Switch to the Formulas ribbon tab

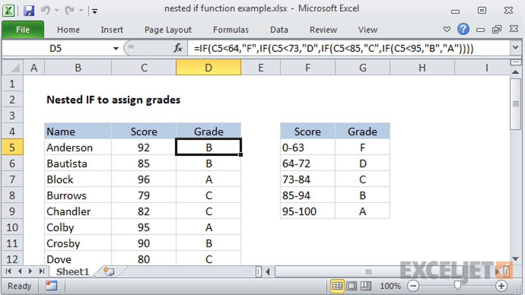tap(231, 29)
